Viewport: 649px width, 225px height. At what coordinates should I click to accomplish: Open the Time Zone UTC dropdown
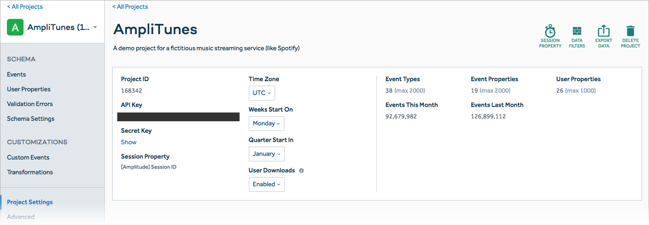[262, 93]
